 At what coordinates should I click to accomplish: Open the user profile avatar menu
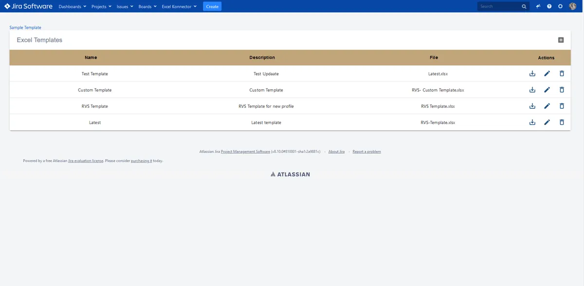coord(573,6)
